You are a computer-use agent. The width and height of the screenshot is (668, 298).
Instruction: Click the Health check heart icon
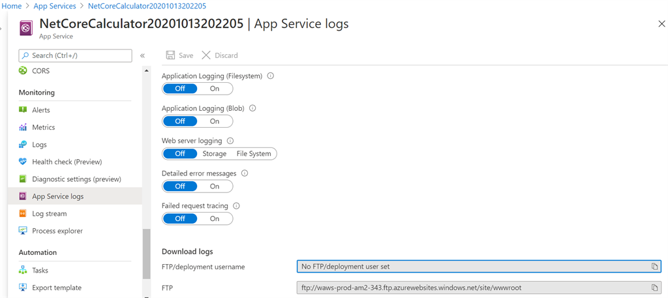(x=23, y=162)
